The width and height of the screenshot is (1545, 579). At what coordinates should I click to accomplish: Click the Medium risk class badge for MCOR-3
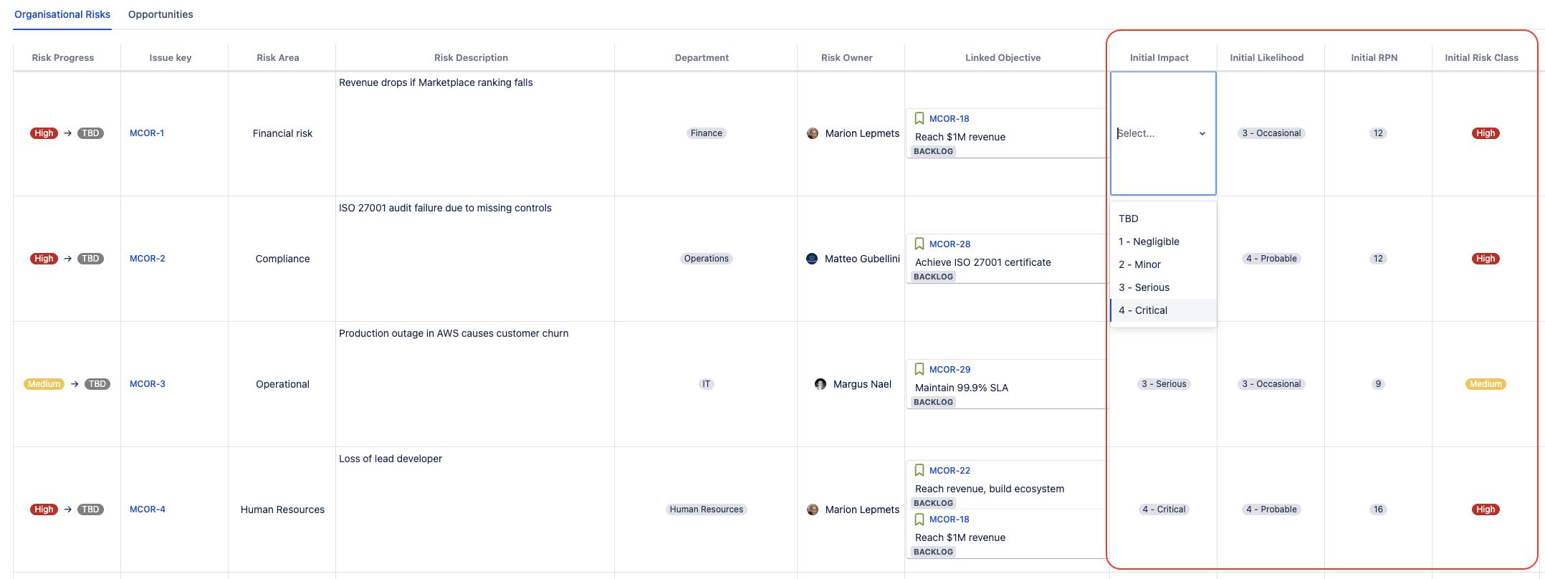tap(1486, 384)
